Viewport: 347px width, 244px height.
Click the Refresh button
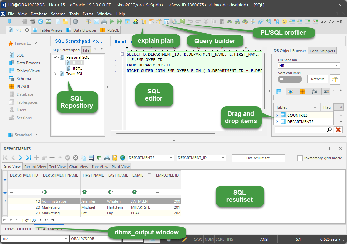coord(317,79)
